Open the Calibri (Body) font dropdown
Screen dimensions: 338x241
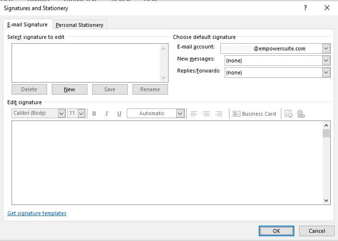(x=61, y=114)
